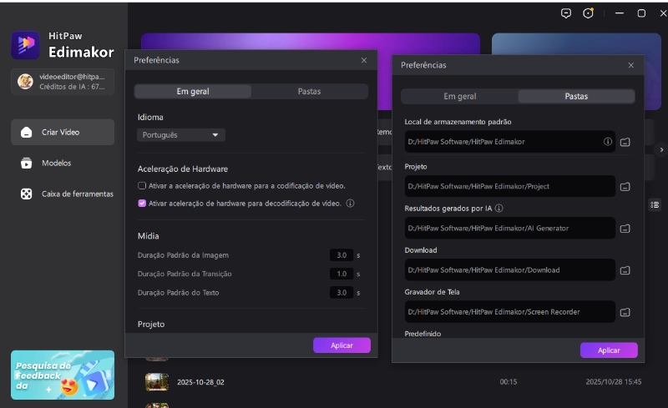This screenshot has width=668, height=408.
Task: Toggle the list view icon above project list
Action: [x=655, y=204]
